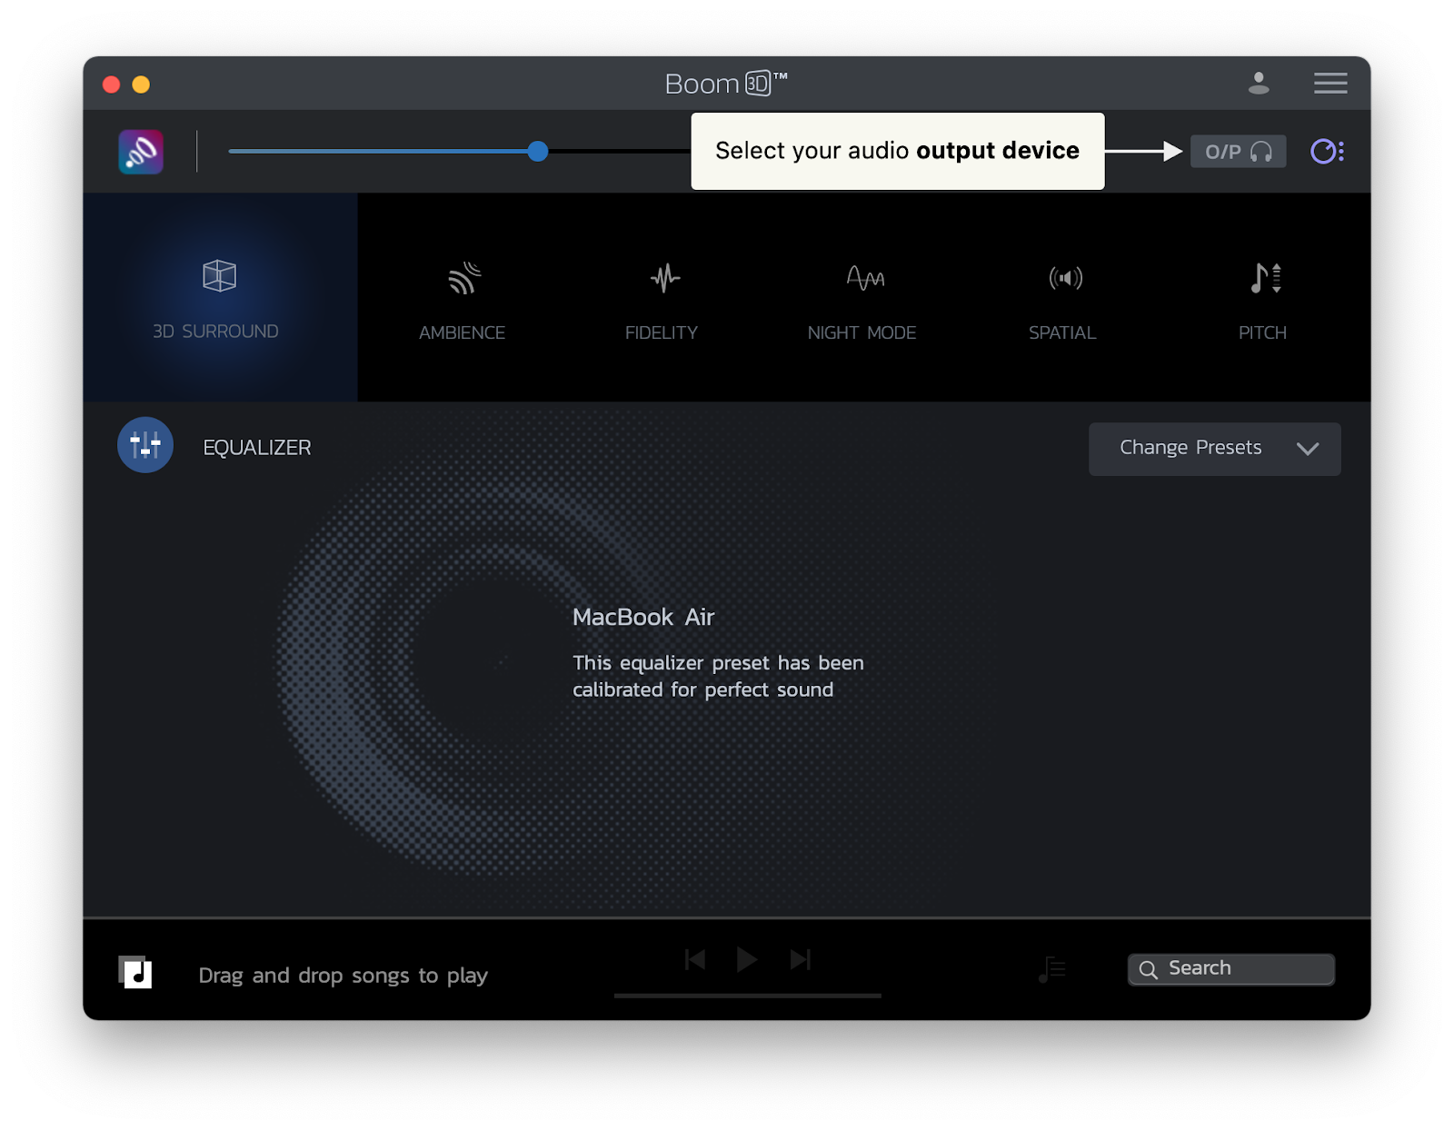The width and height of the screenshot is (1454, 1130).
Task: Click the Equalizer icon
Action: pyautogui.click(x=144, y=445)
